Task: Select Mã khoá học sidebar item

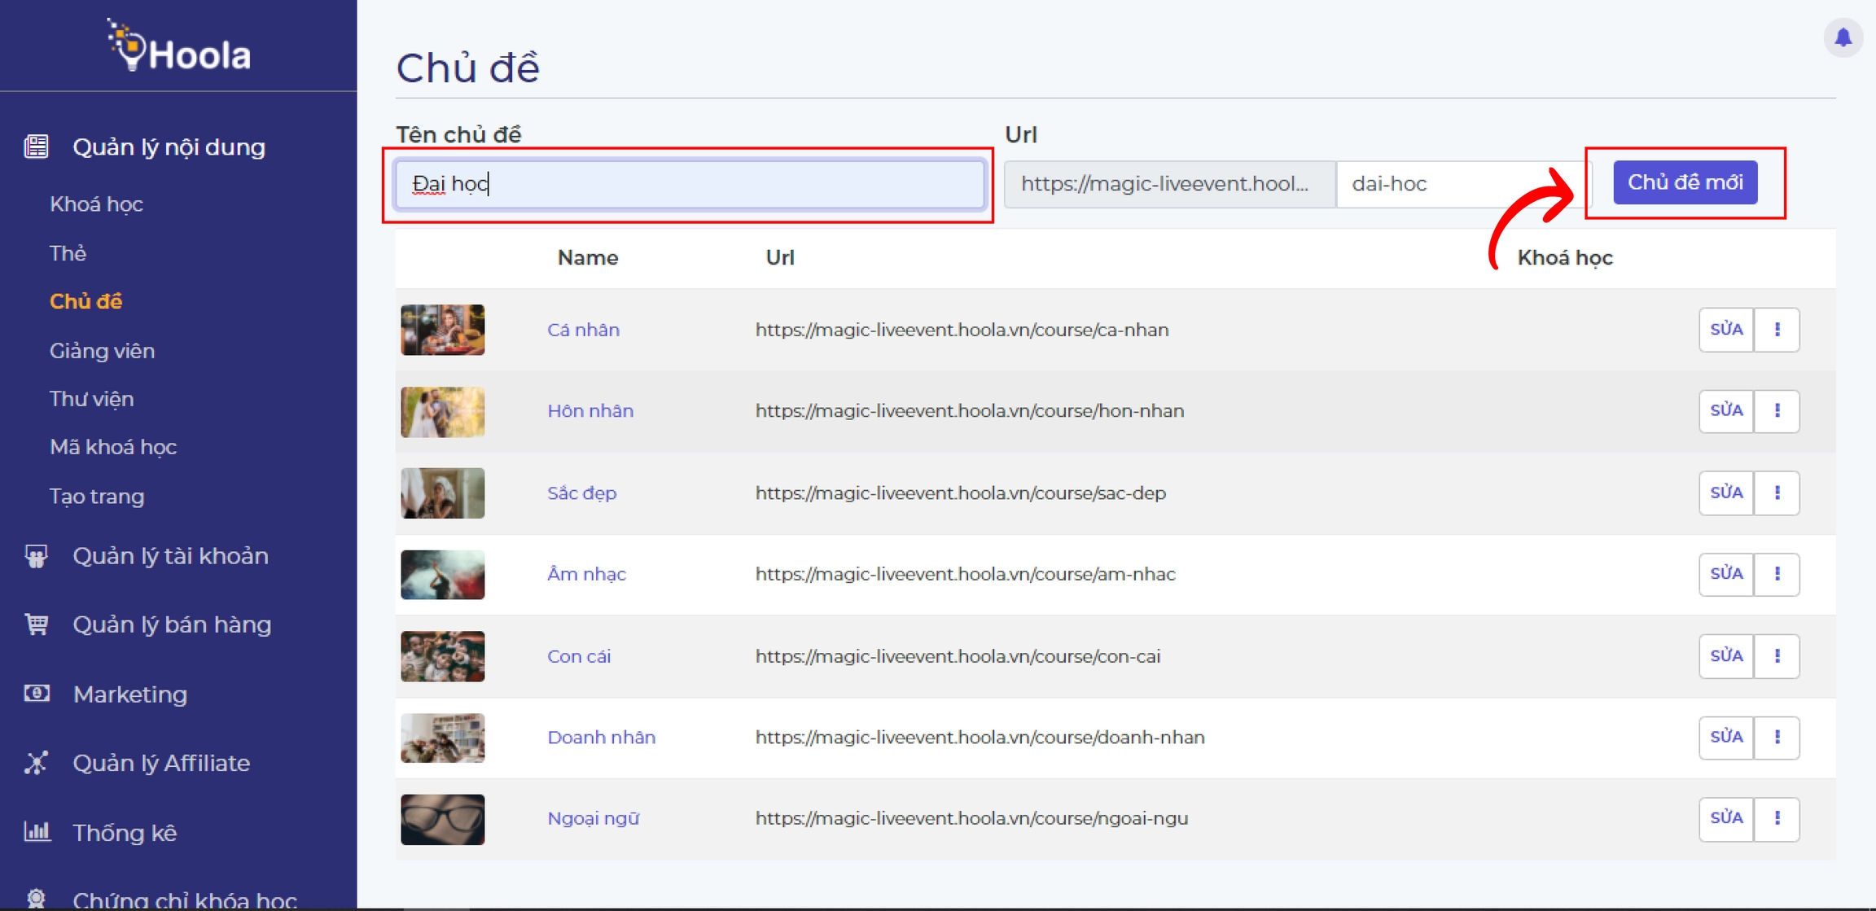Action: click(113, 447)
